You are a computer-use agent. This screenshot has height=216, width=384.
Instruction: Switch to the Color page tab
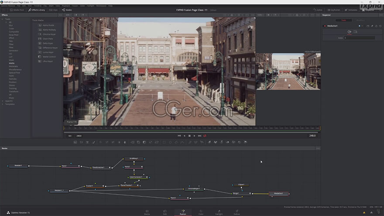pyautogui.click(x=201, y=213)
